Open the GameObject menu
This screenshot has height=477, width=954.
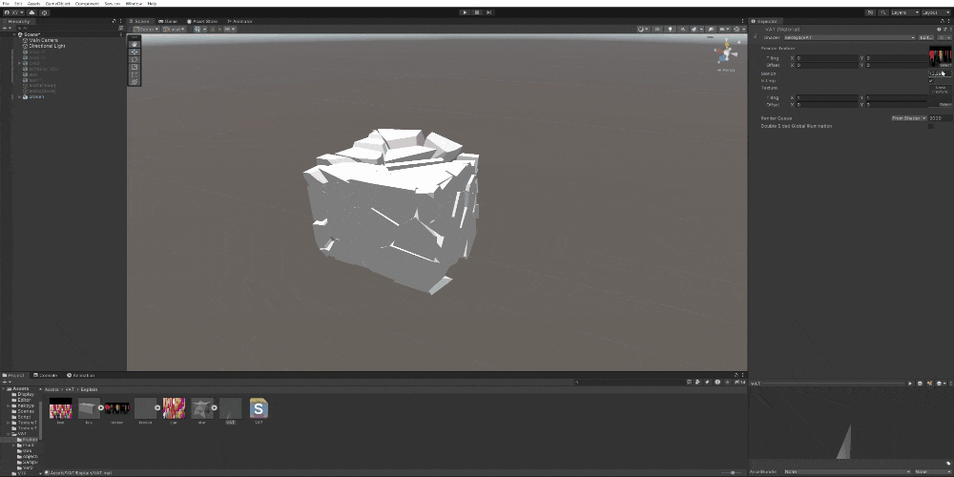coord(58,4)
